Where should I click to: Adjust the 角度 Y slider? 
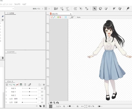click(x=30, y=92)
